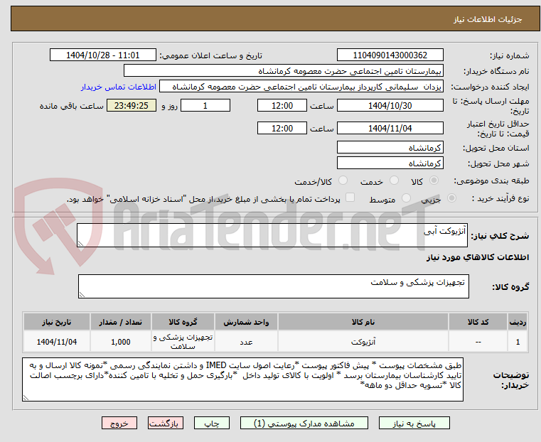Screen dimensions: 541x442
Task: Click the unit cell عدد
Action: [246, 342]
